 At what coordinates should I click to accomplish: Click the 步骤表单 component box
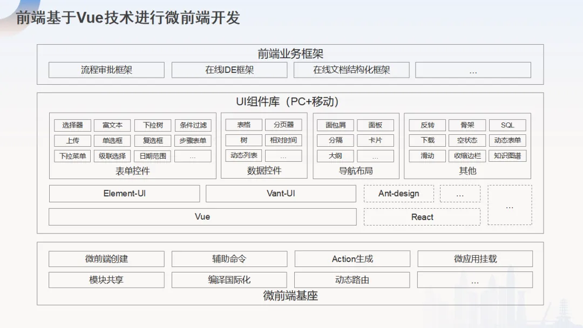(193, 140)
